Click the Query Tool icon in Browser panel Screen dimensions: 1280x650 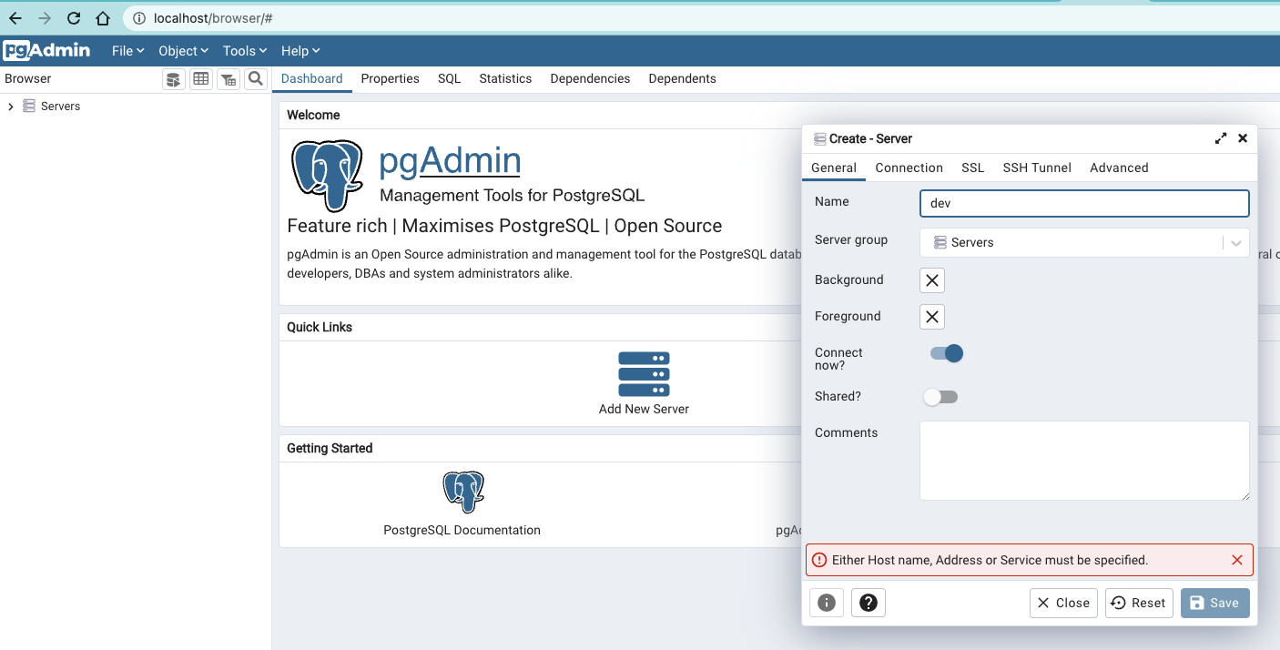pos(173,79)
